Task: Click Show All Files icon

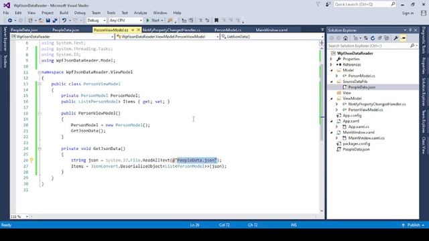Action: (x=387, y=38)
